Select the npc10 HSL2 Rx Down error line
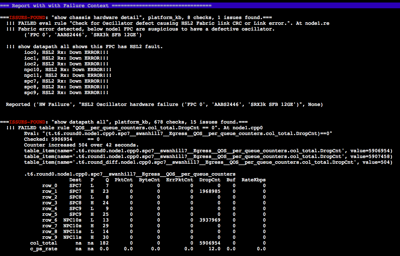This screenshot has width=400, height=256. click(68, 70)
